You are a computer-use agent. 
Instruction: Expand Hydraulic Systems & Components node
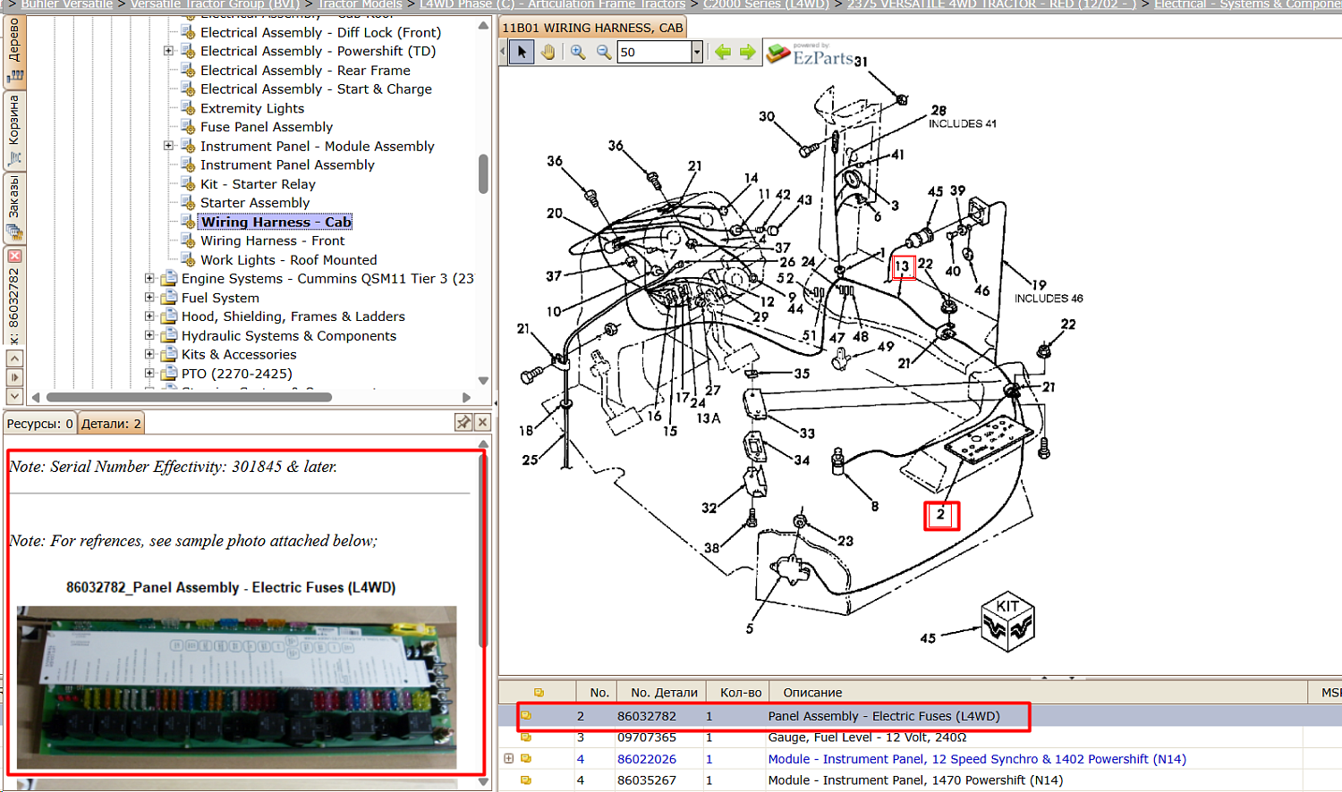point(149,335)
